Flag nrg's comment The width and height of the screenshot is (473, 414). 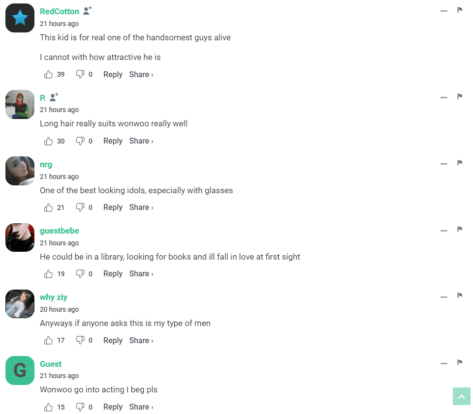460,163
